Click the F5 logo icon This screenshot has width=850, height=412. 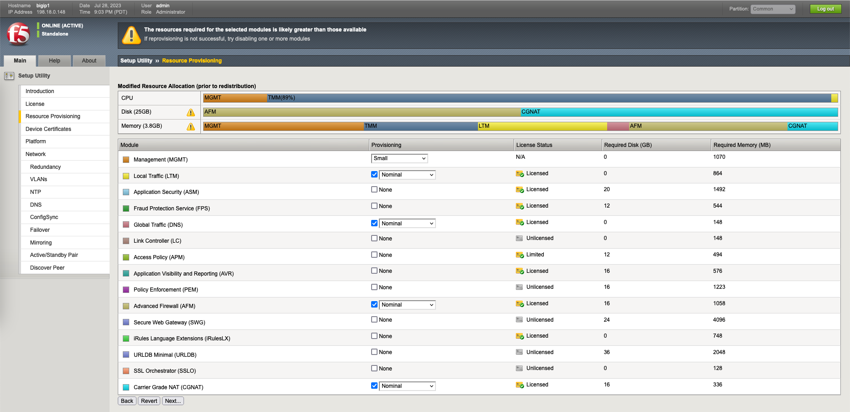click(x=18, y=34)
